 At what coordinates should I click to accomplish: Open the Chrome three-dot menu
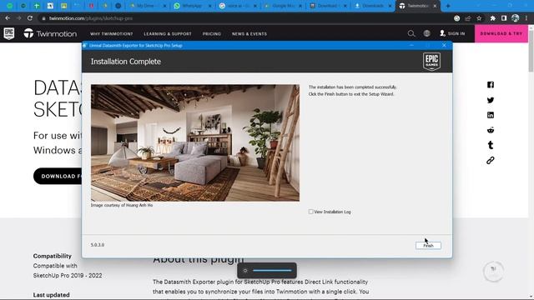point(526,18)
